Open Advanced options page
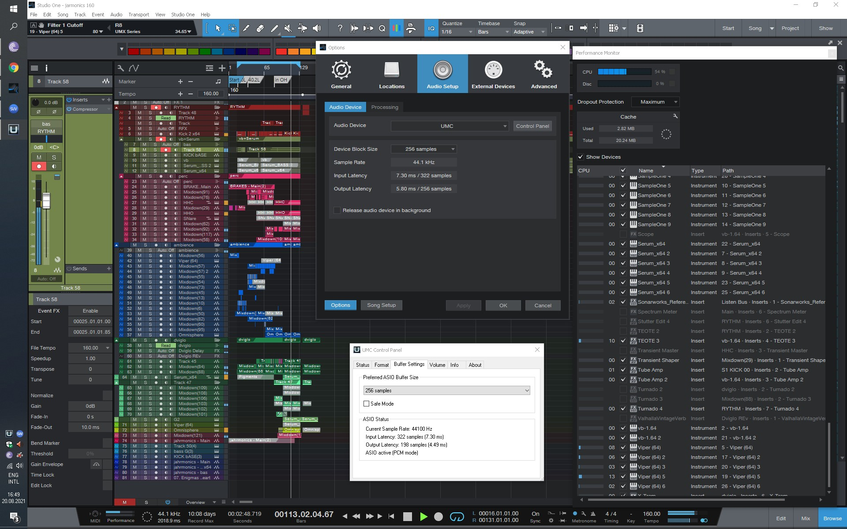 pyautogui.click(x=543, y=74)
